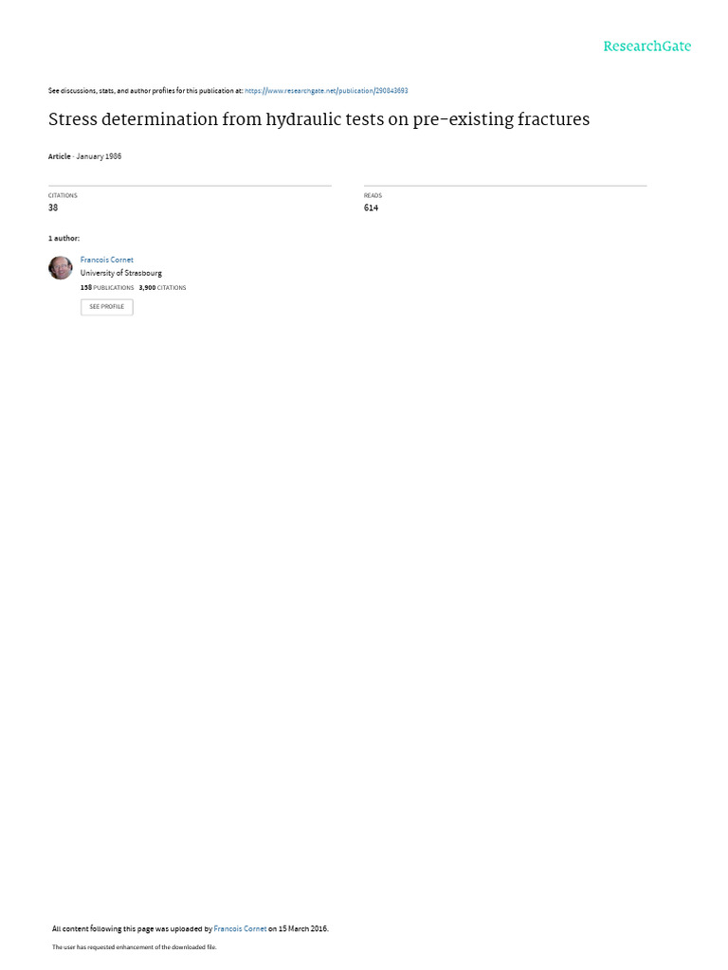Click the University of Strasbourg affiliation
This screenshot has height=970, width=728.
[120, 273]
